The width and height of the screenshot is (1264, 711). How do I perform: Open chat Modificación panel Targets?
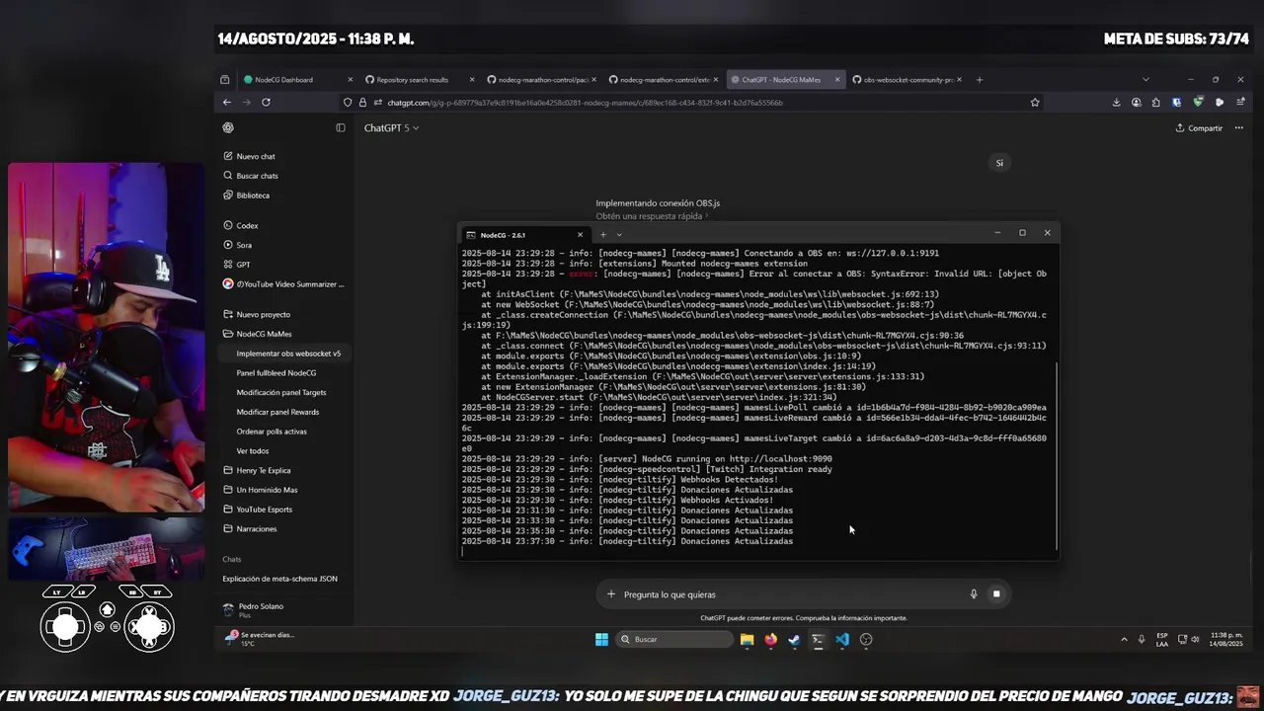281,392
